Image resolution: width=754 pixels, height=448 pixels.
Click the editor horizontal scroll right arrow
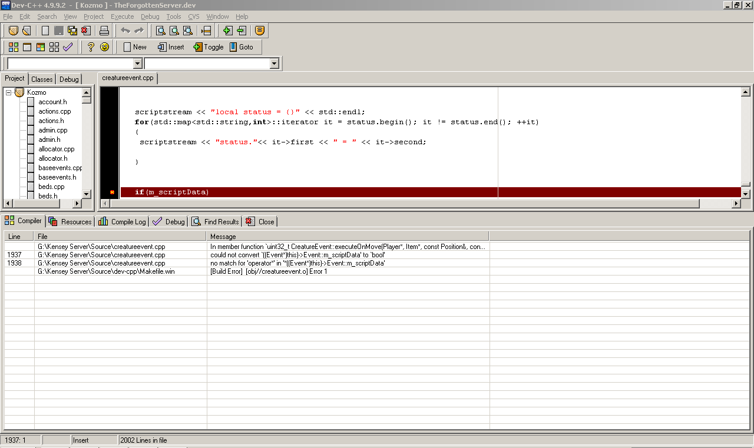(736, 204)
